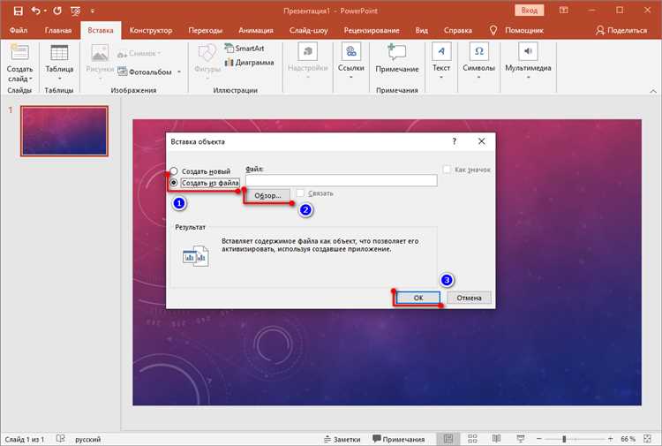This screenshot has height=446, width=662.
Task: Click OK in the Вставка объекта dialog
Action: (x=418, y=298)
